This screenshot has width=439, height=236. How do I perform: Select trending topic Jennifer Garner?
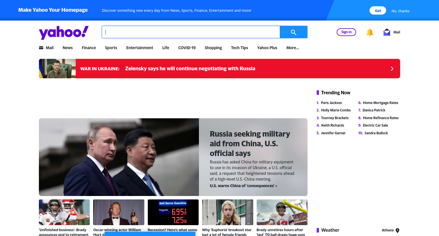pyautogui.click(x=333, y=133)
